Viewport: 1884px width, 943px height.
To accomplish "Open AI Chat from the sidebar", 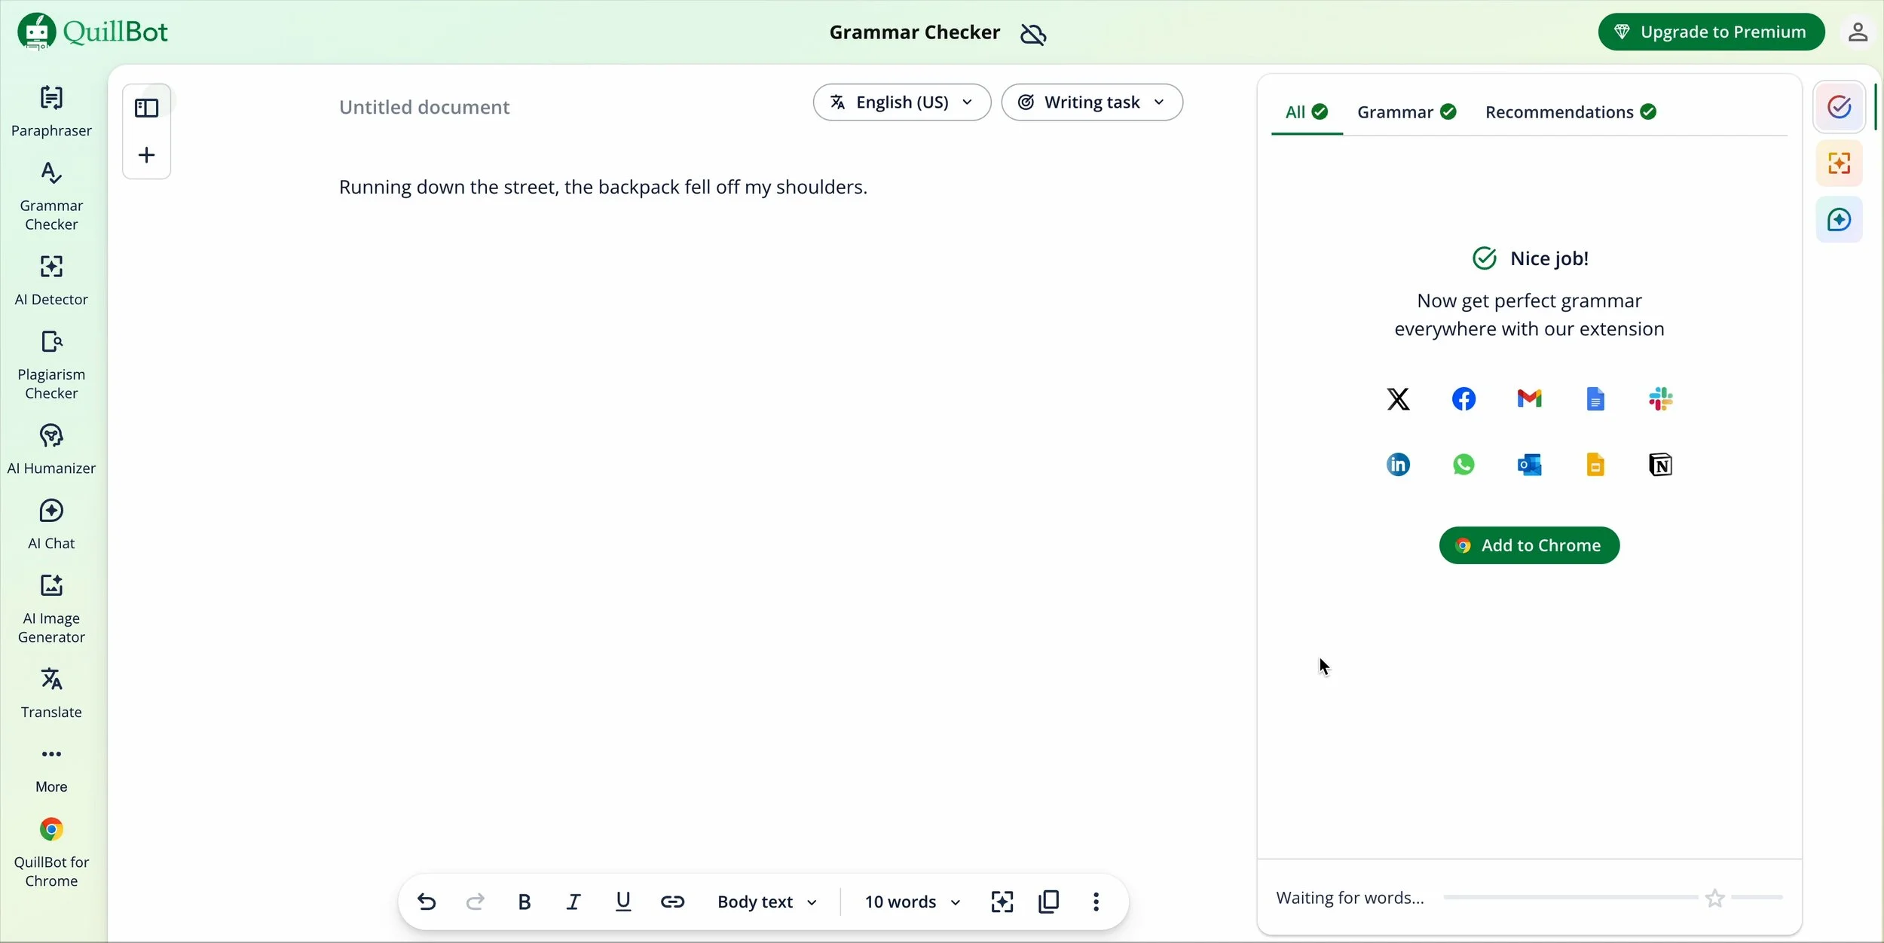I will tap(51, 524).
